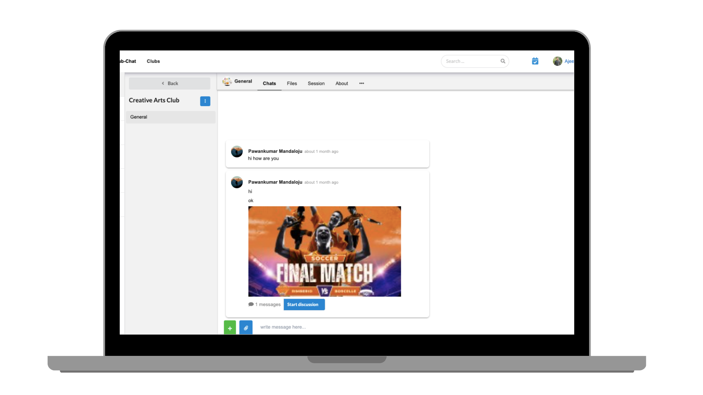Click the calendar/tasks icon in top bar
703x395 pixels.
click(535, 61)
